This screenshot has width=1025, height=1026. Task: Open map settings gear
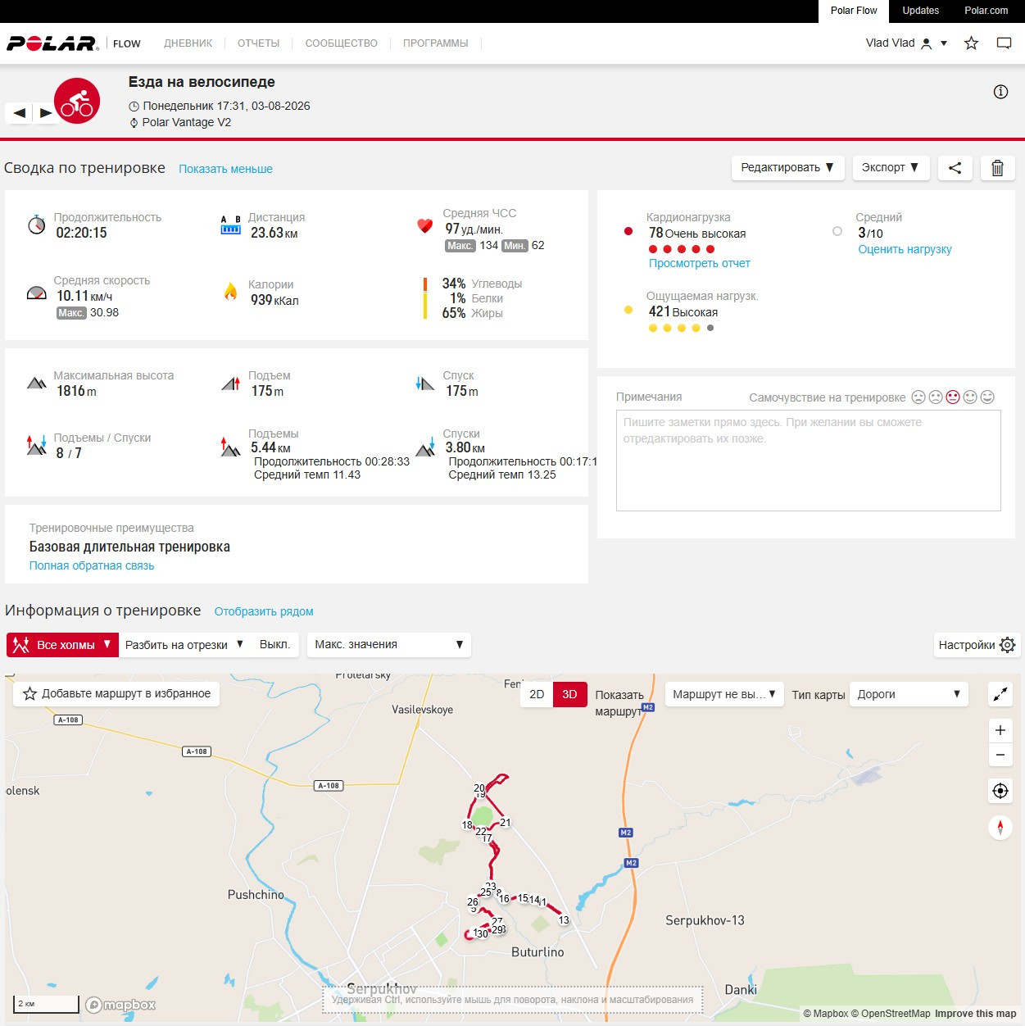tap(1008, 645)
